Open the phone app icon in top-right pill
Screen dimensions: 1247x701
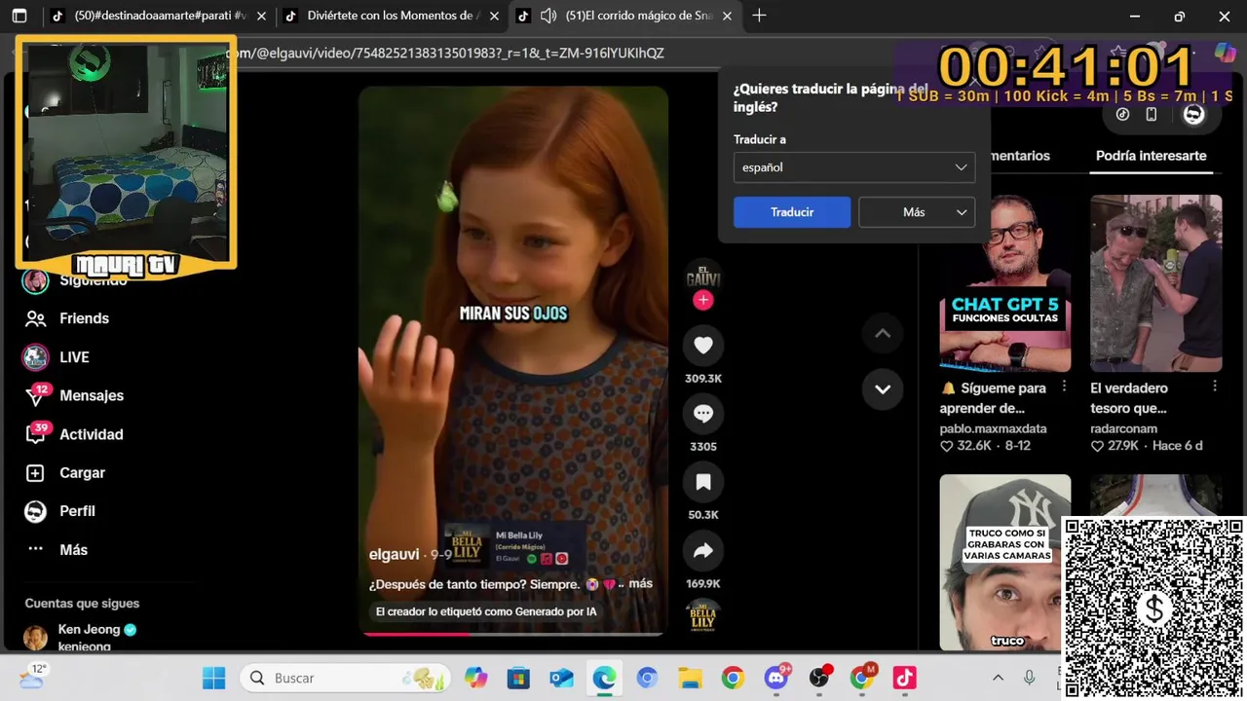tap(1152, 114)
